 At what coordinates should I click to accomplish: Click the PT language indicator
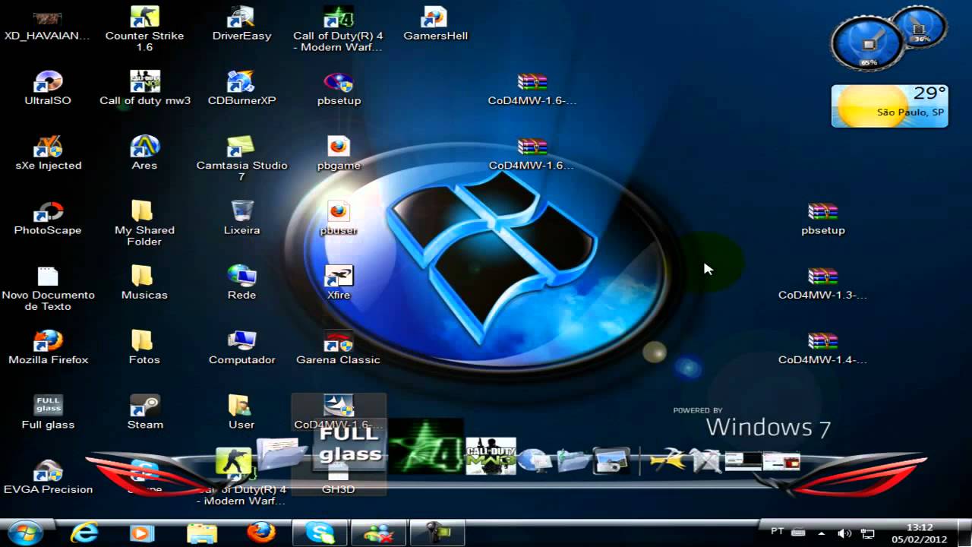point(778,531)
